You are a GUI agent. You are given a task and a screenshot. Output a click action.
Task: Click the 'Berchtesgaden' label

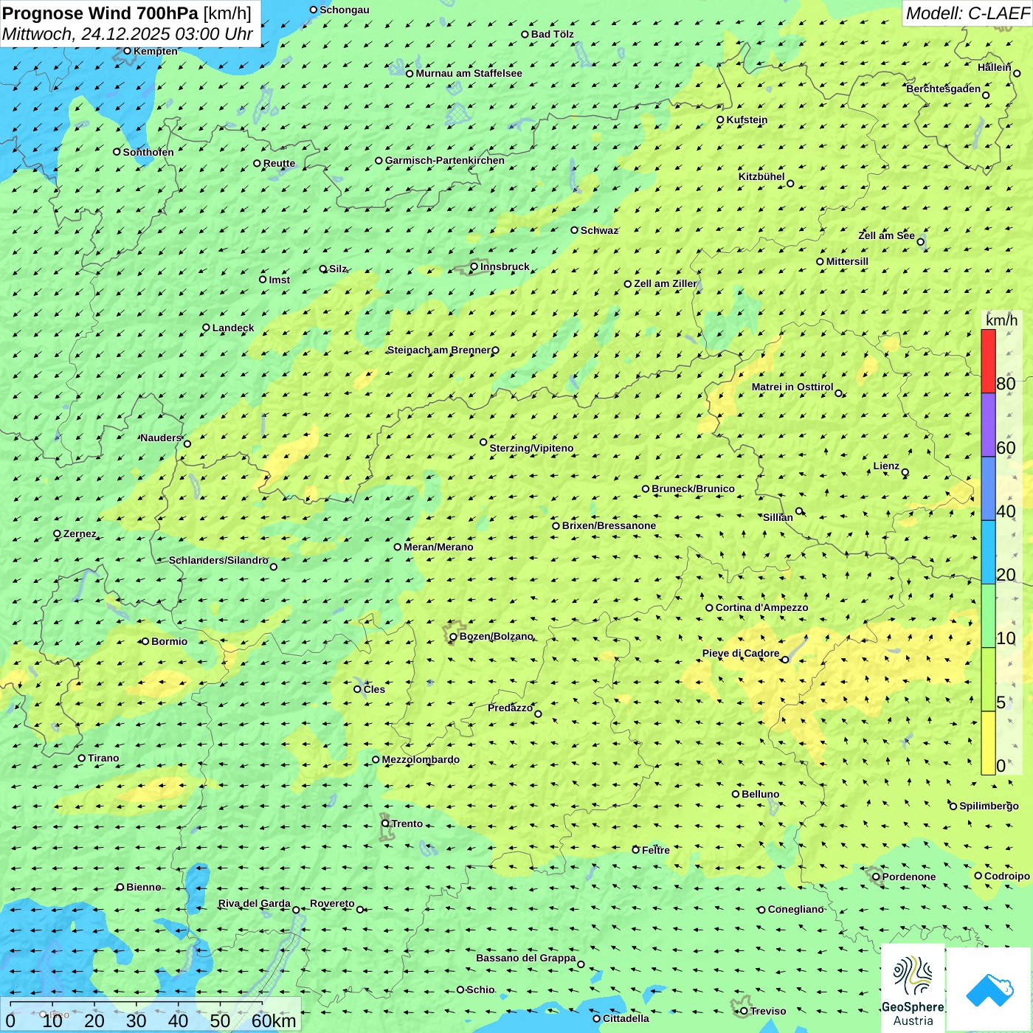[x=944, y=89]
